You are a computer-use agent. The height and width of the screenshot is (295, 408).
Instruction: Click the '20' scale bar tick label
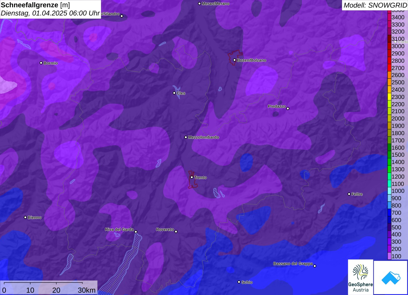click(x=56, y=290)
